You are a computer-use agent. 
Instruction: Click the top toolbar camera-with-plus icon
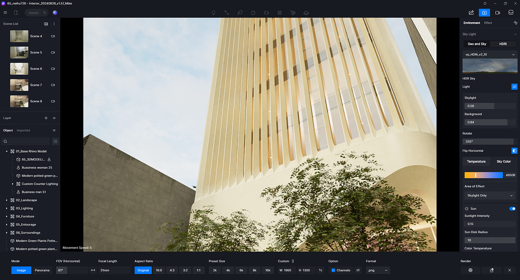click(x=267, y=13)
